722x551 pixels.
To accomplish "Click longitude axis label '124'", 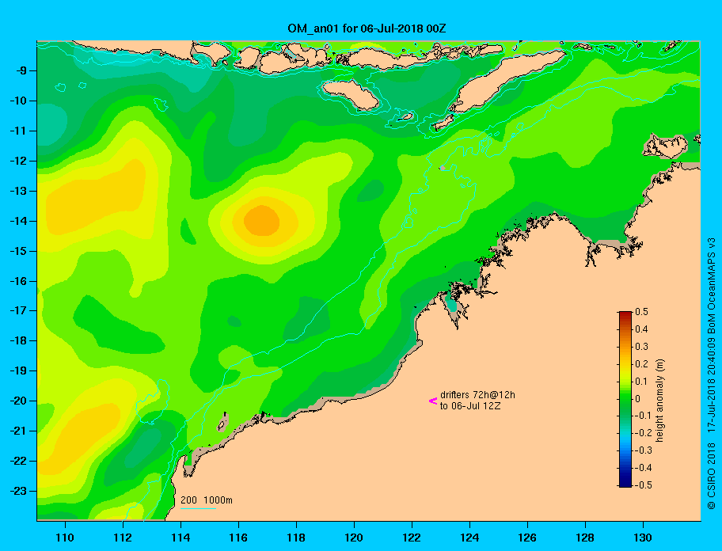I will [x=469, y=538].
